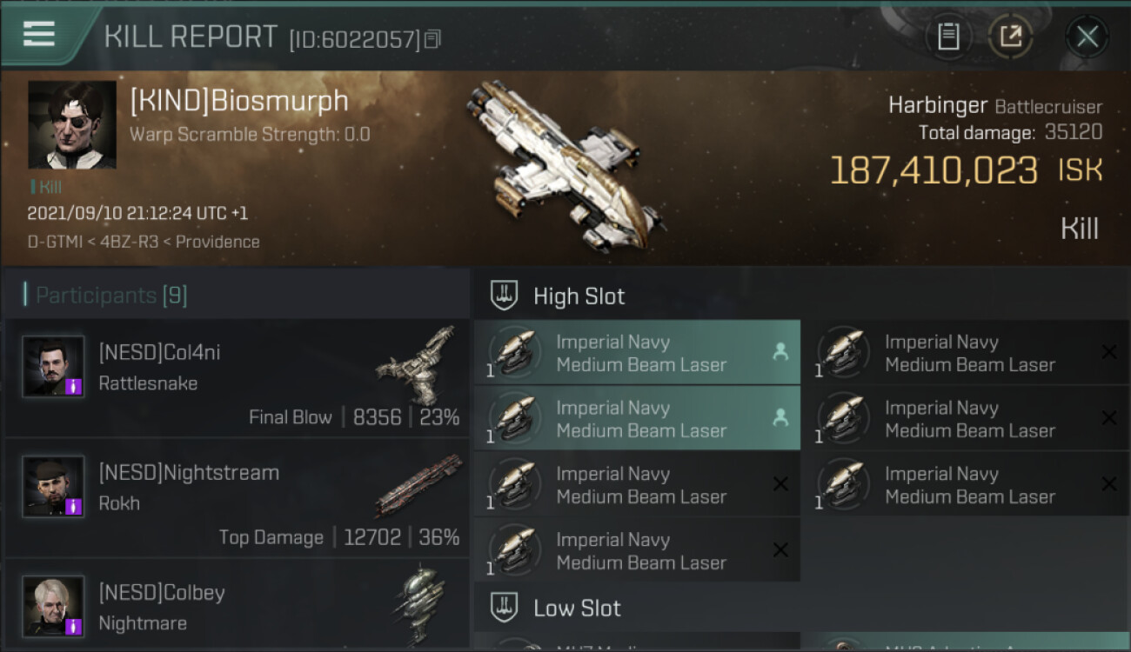
Task: Copy the kill report ID
Action: (x=432, y=39)
